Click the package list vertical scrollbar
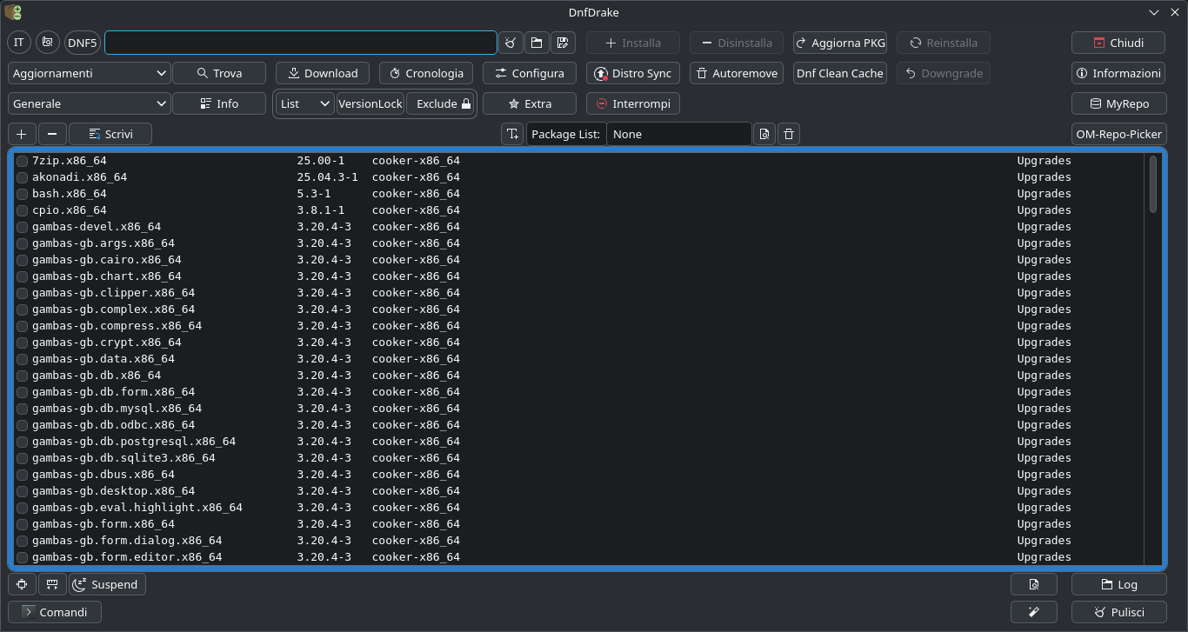This screenshot has height=632, width=1188. [1153, 183]
